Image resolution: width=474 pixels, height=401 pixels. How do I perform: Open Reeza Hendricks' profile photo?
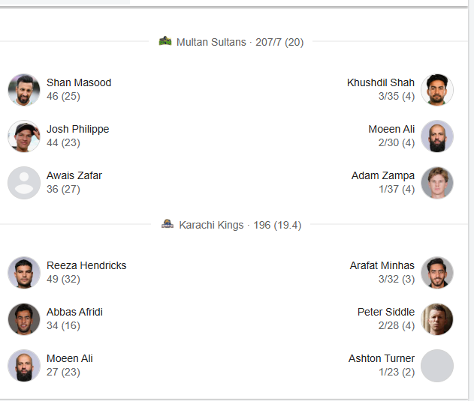[24, 273]
